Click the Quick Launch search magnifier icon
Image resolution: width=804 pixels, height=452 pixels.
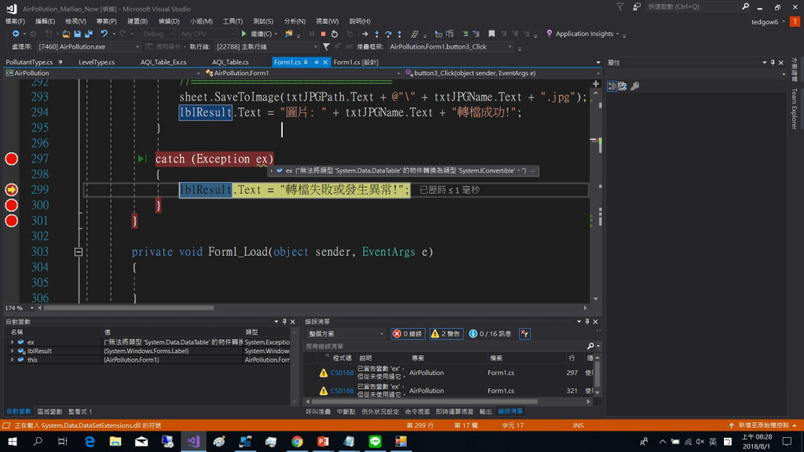tap(745, 6)
